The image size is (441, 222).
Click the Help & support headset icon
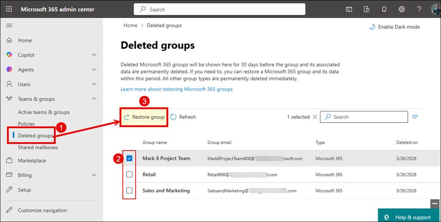387,217
